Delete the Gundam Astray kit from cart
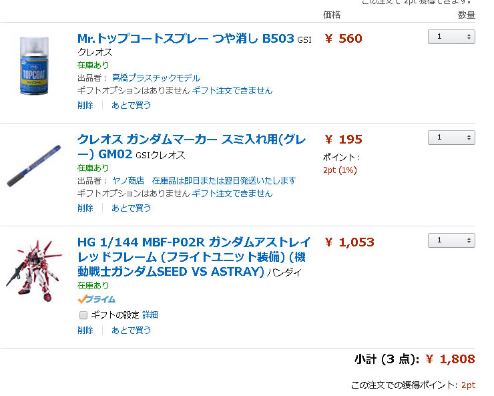This screenshot has width=494, height=396. (x=85, y=330)
